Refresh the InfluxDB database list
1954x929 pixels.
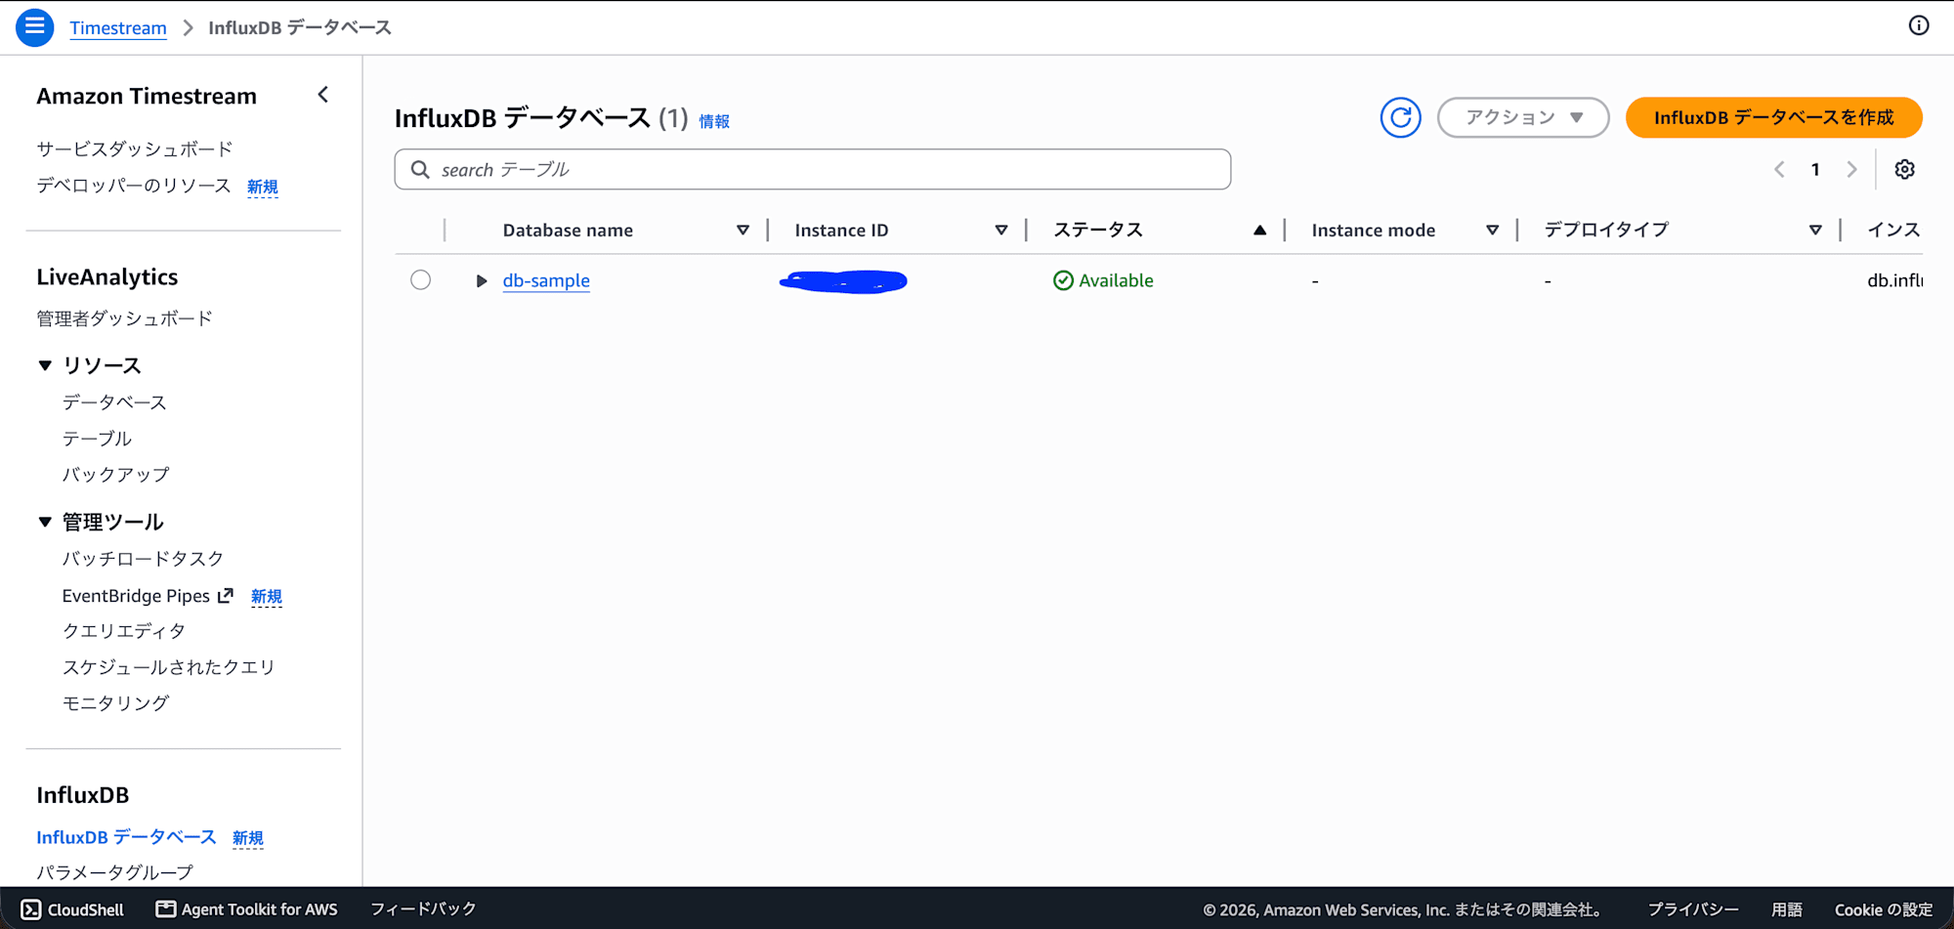(1400, 118)
